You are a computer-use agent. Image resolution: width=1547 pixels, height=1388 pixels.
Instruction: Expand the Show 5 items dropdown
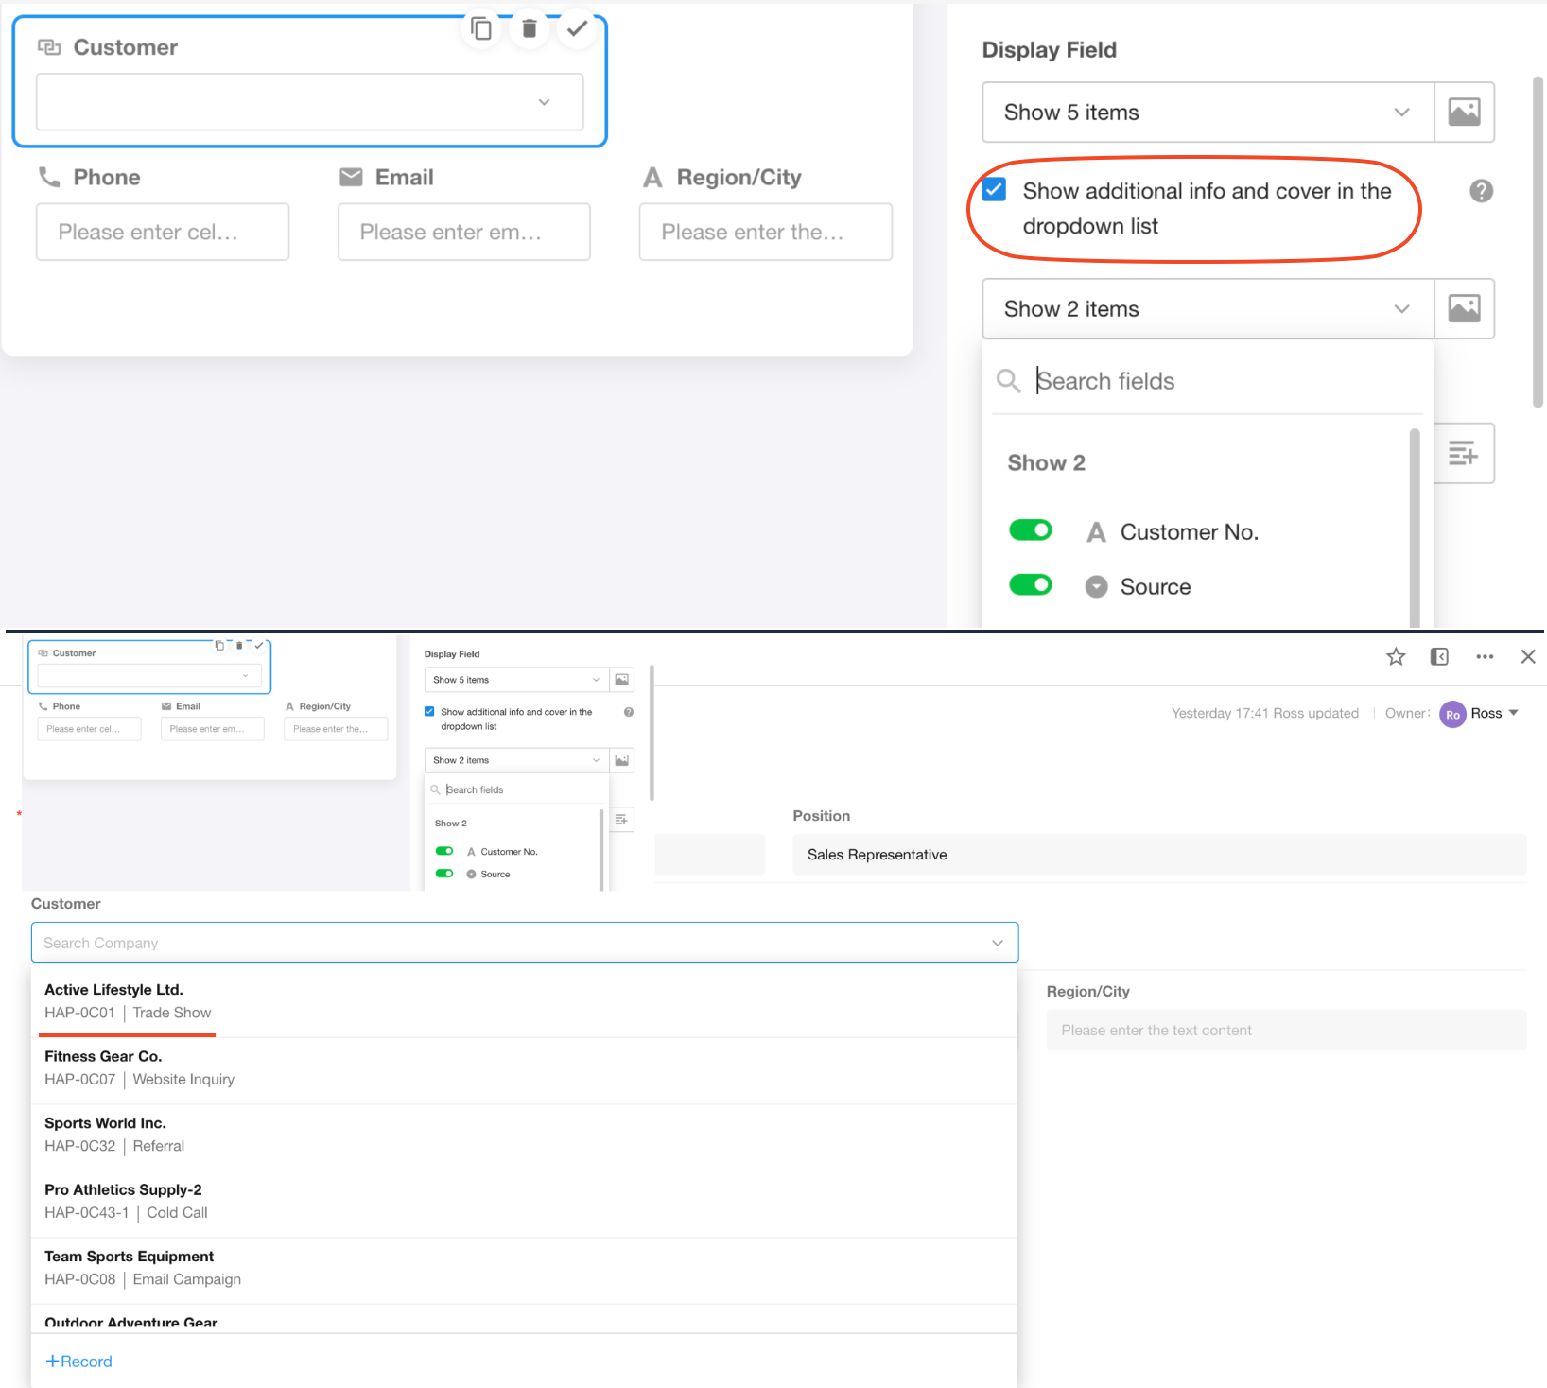[x=1208, y=113]
